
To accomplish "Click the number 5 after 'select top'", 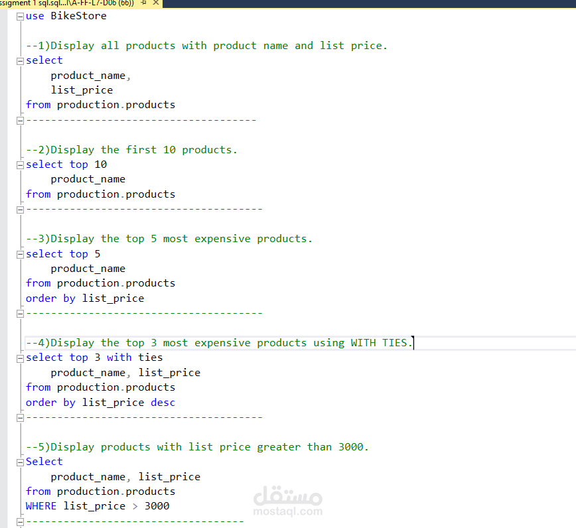I will tap(98, 254).
